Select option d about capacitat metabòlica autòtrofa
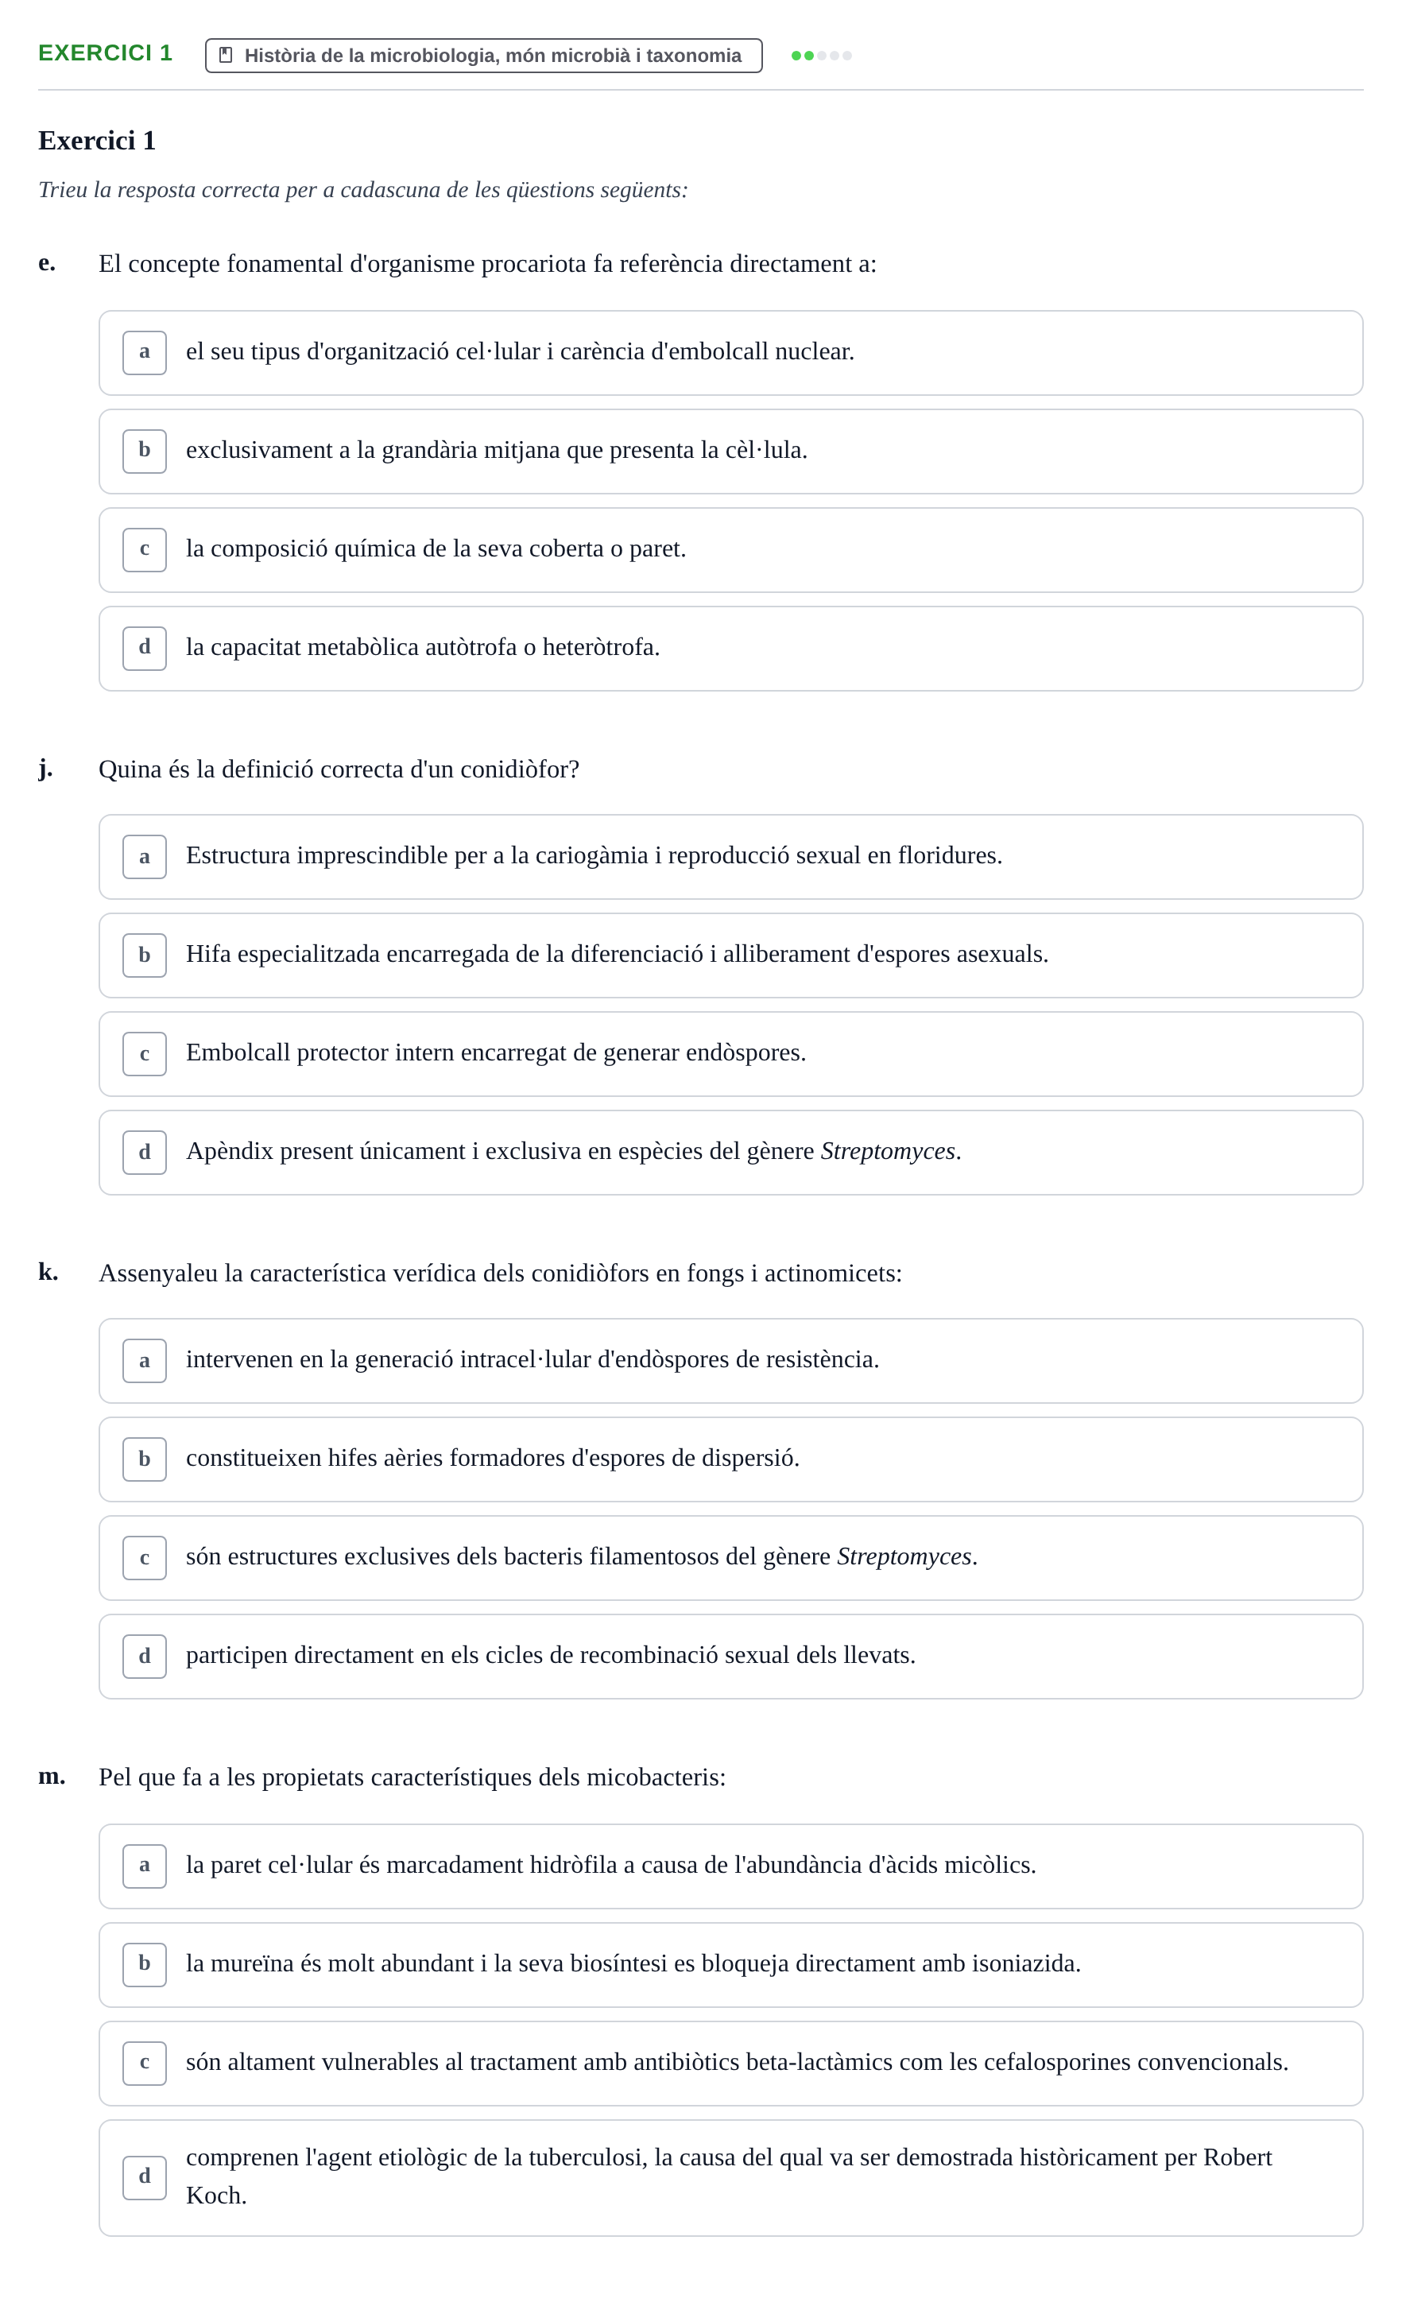Viewport: 1402px width, 2310px height. pyautogui.click(x=731, y=649)
